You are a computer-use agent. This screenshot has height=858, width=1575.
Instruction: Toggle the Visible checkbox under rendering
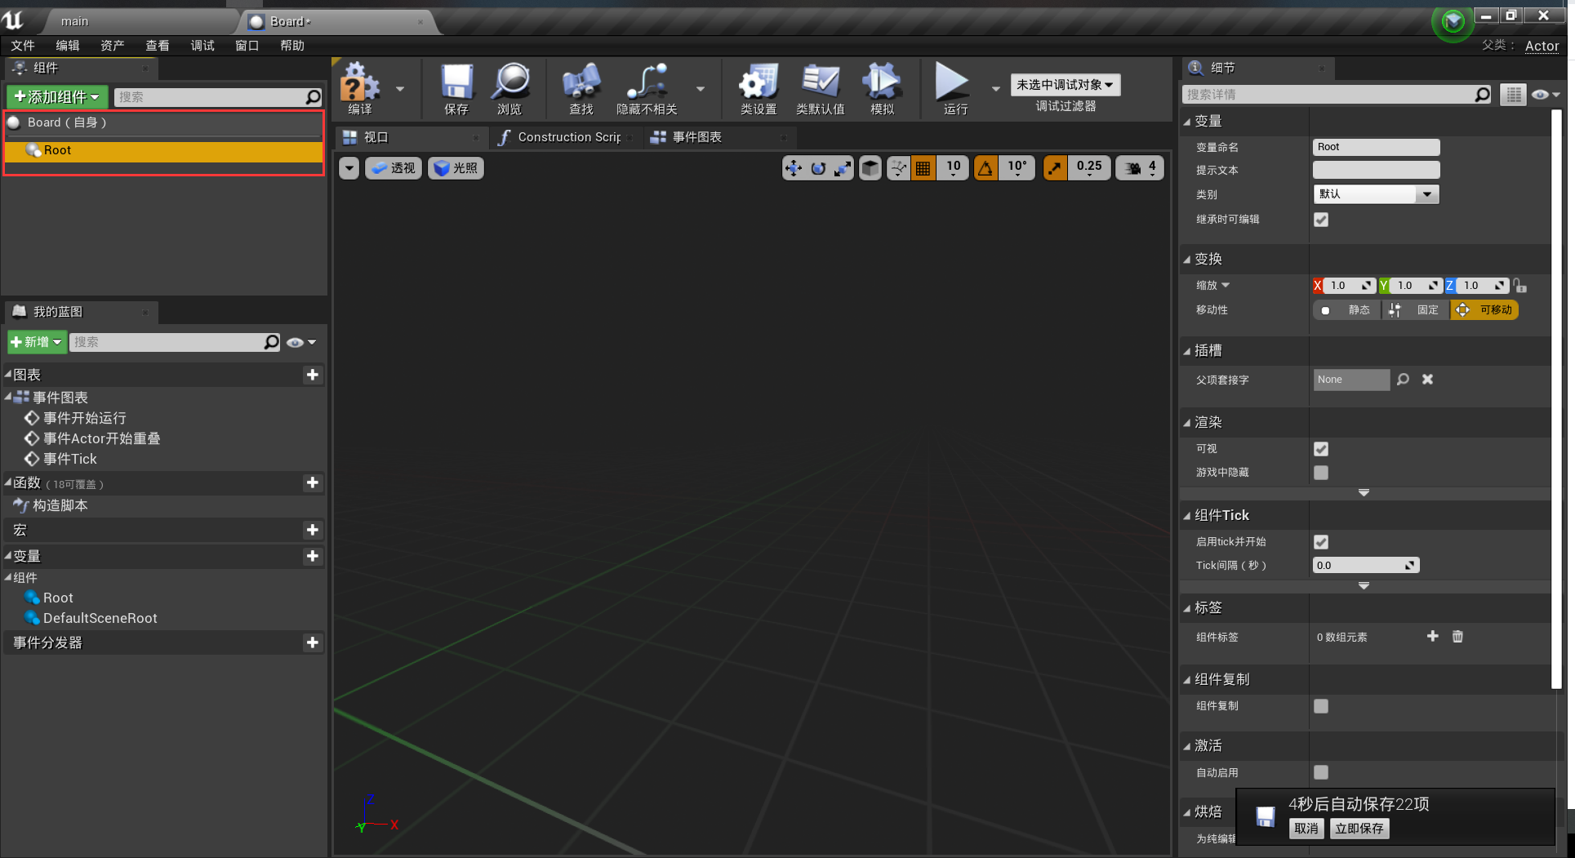coord(1320,449)
